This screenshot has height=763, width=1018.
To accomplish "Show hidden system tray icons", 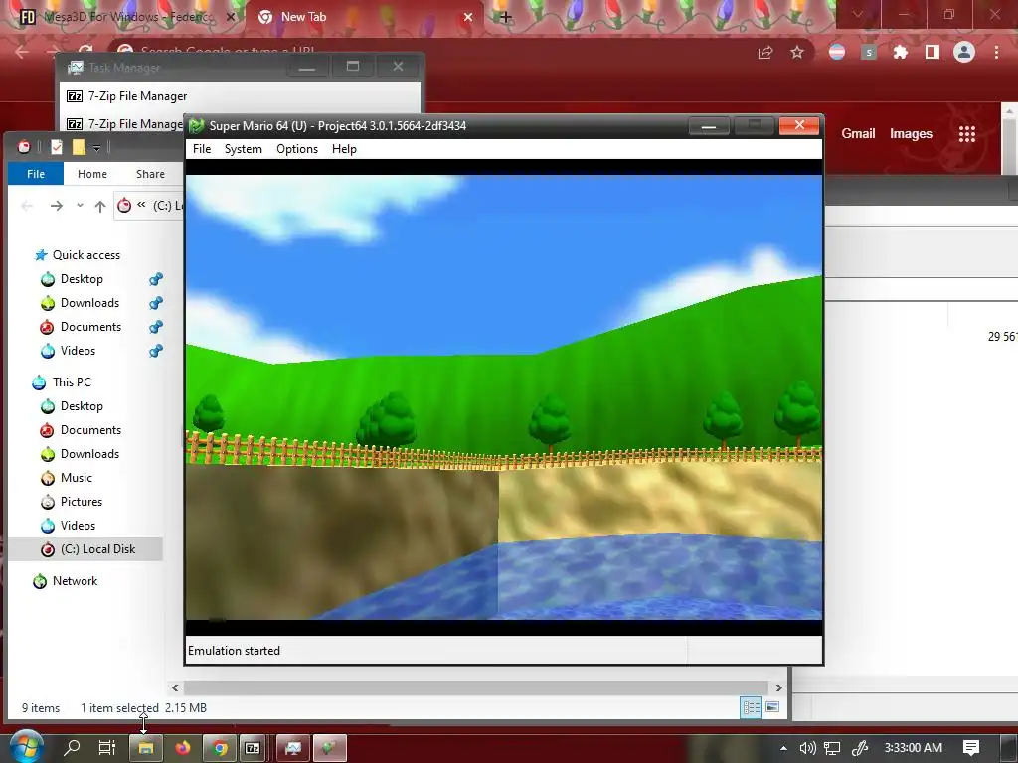I will click(x=783, y=748).
